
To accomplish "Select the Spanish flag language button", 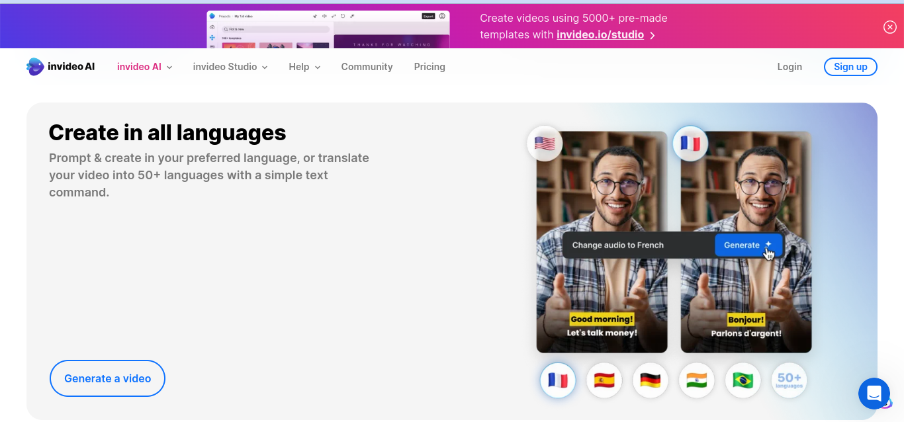I will pos(604,380).
